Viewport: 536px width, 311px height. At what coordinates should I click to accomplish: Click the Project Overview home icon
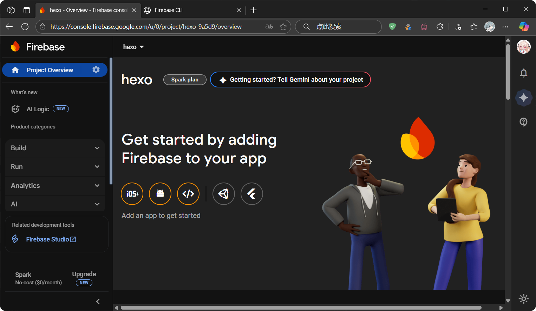tap(15, 70)
